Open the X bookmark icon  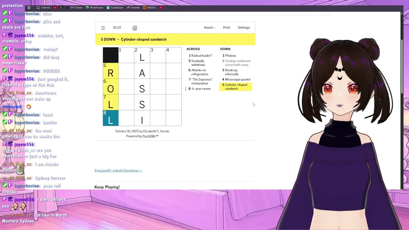click(x=61, y=7)
